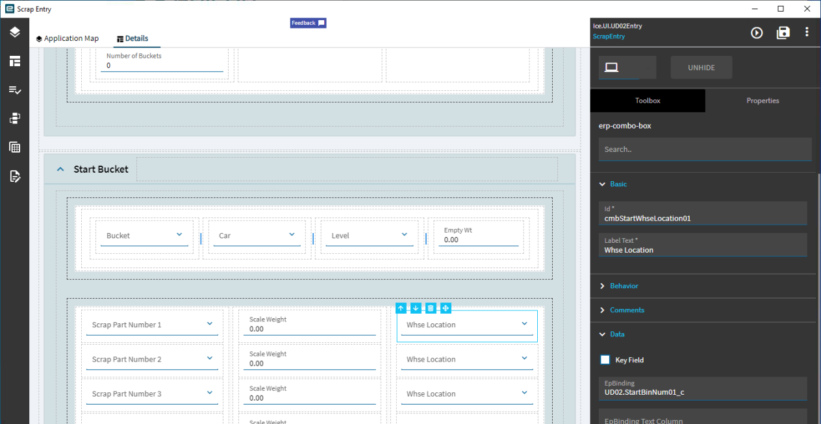The width and height of the screenshot is (821, 424).
Task: Click the properties Search field
Action: [x=705, y=149]
